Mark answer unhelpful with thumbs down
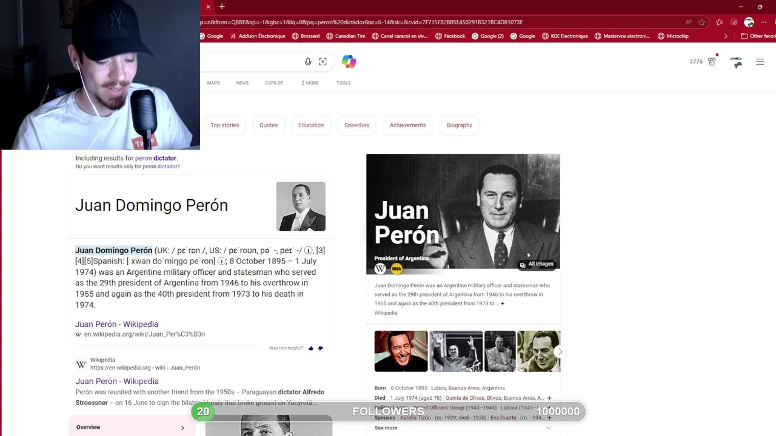The image size is (776, 436). (x=321, y=348)
